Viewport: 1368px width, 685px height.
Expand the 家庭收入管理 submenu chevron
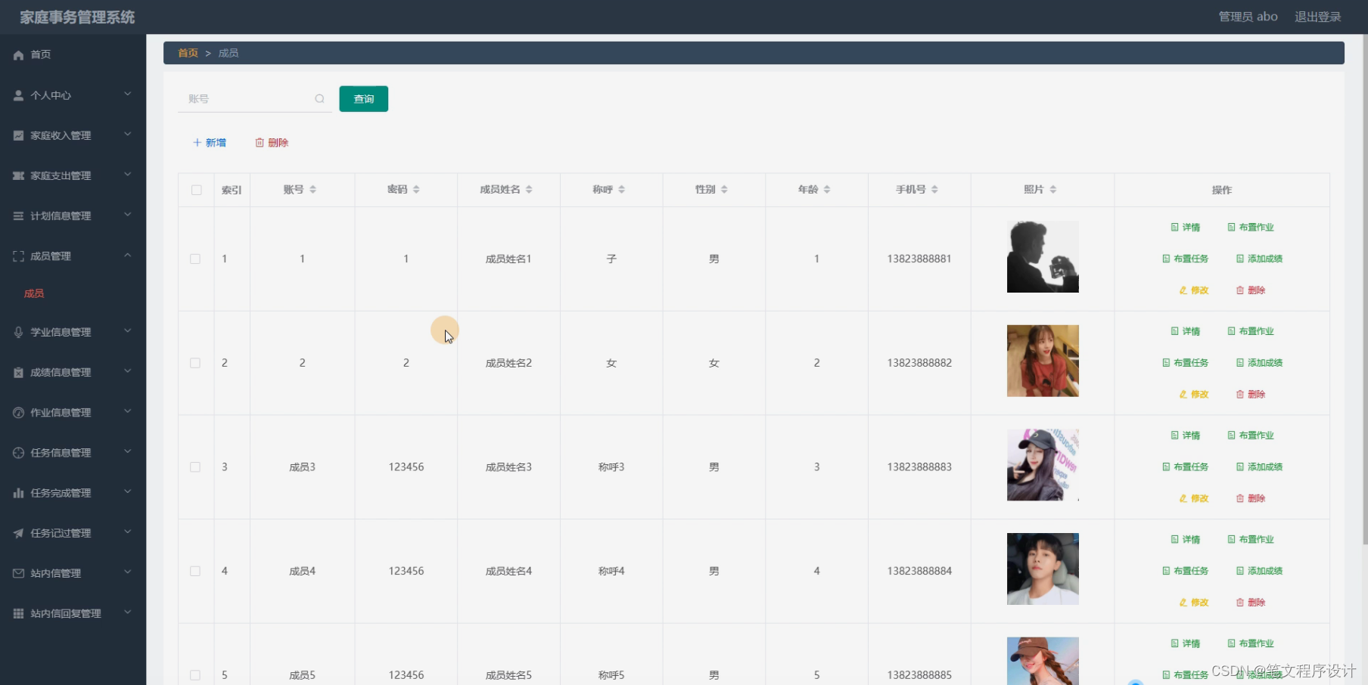(128, 134)
